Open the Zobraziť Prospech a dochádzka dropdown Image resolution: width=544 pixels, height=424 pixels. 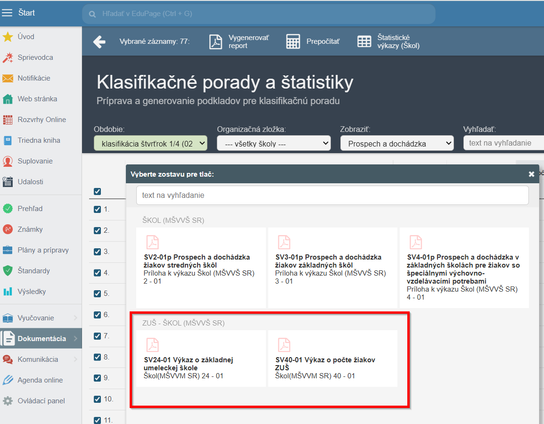tap(397, 143)
